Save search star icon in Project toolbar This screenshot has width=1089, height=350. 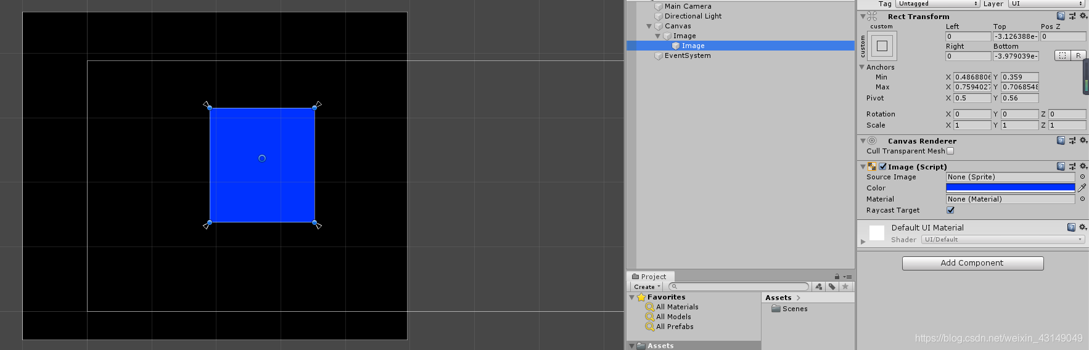coord(845,287)
